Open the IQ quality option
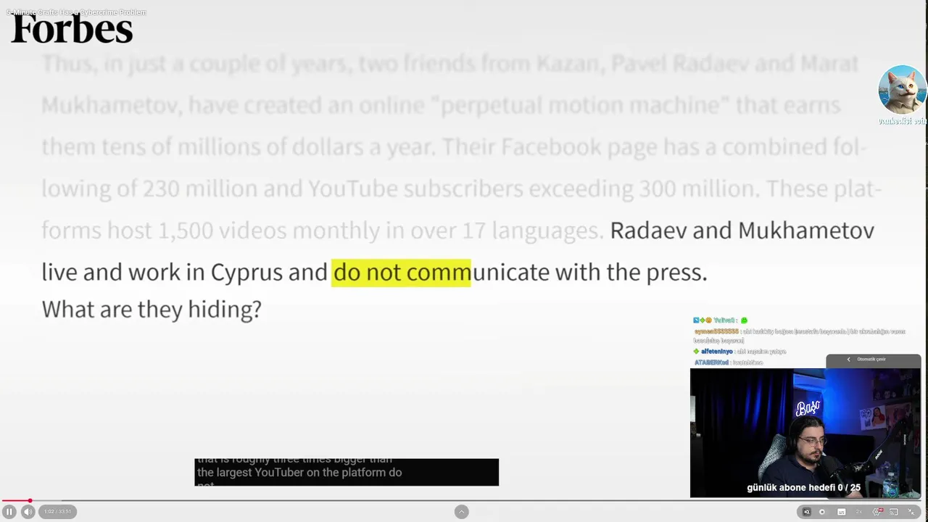 (x=807, y=512)
